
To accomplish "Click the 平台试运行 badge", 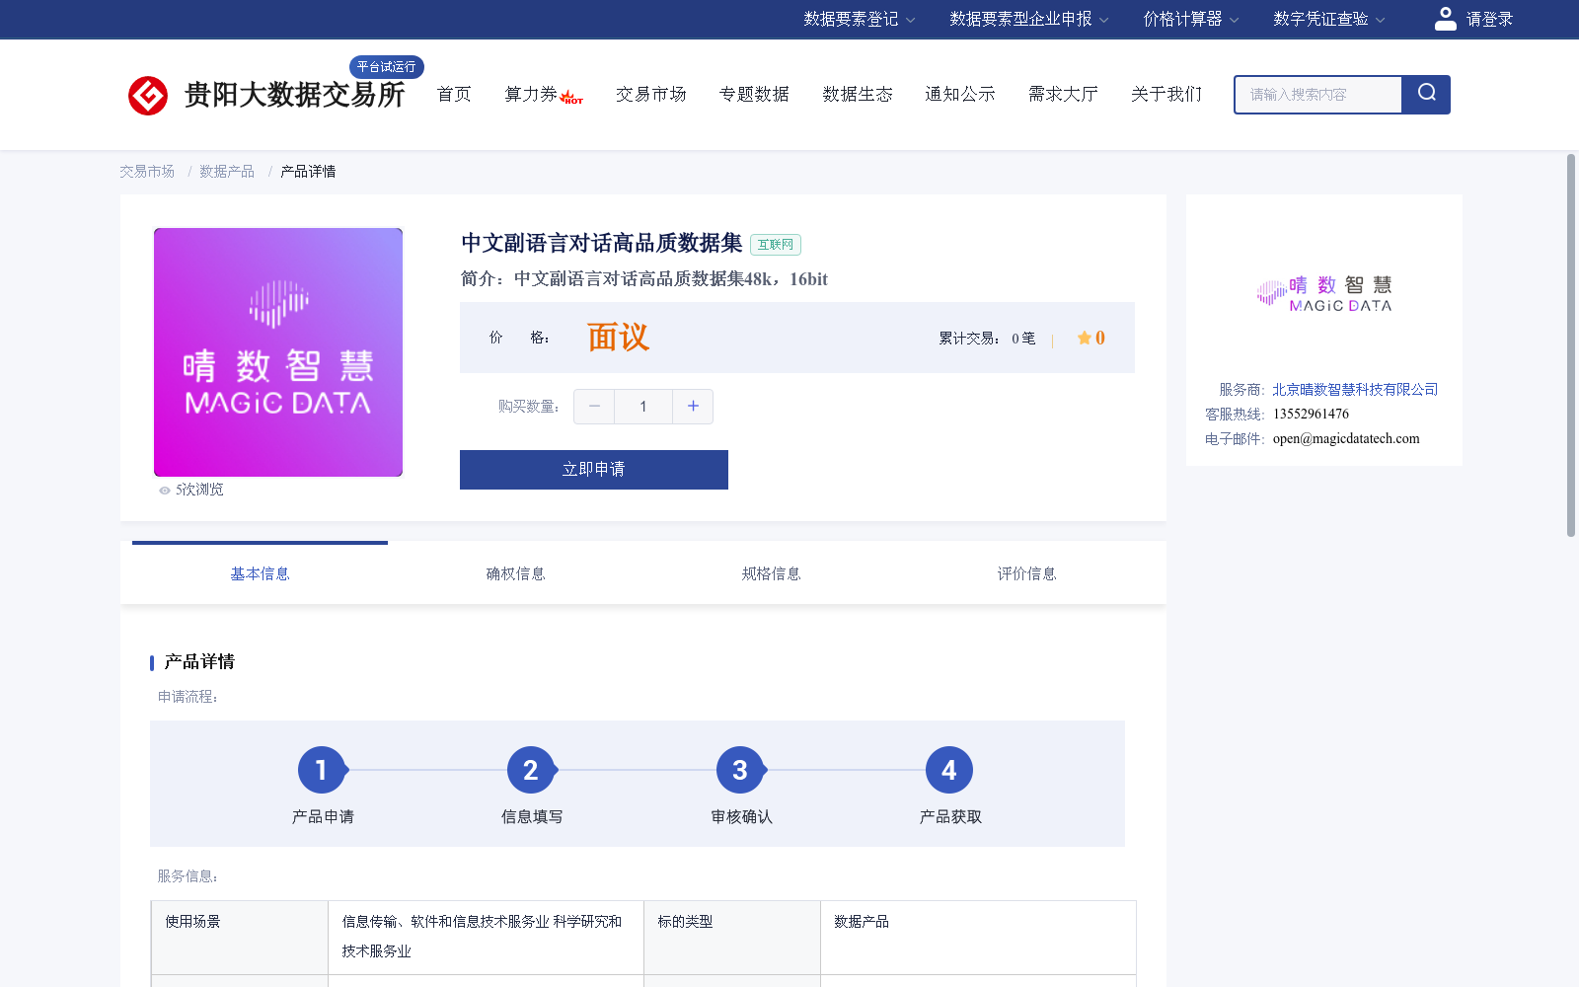I will [x=387, y=67].
